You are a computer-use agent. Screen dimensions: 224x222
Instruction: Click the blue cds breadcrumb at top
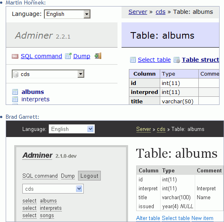(x=161, y=12)
